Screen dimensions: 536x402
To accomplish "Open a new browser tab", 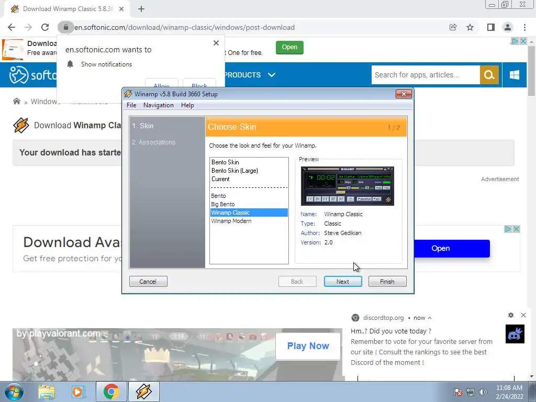I will [141, 9].
